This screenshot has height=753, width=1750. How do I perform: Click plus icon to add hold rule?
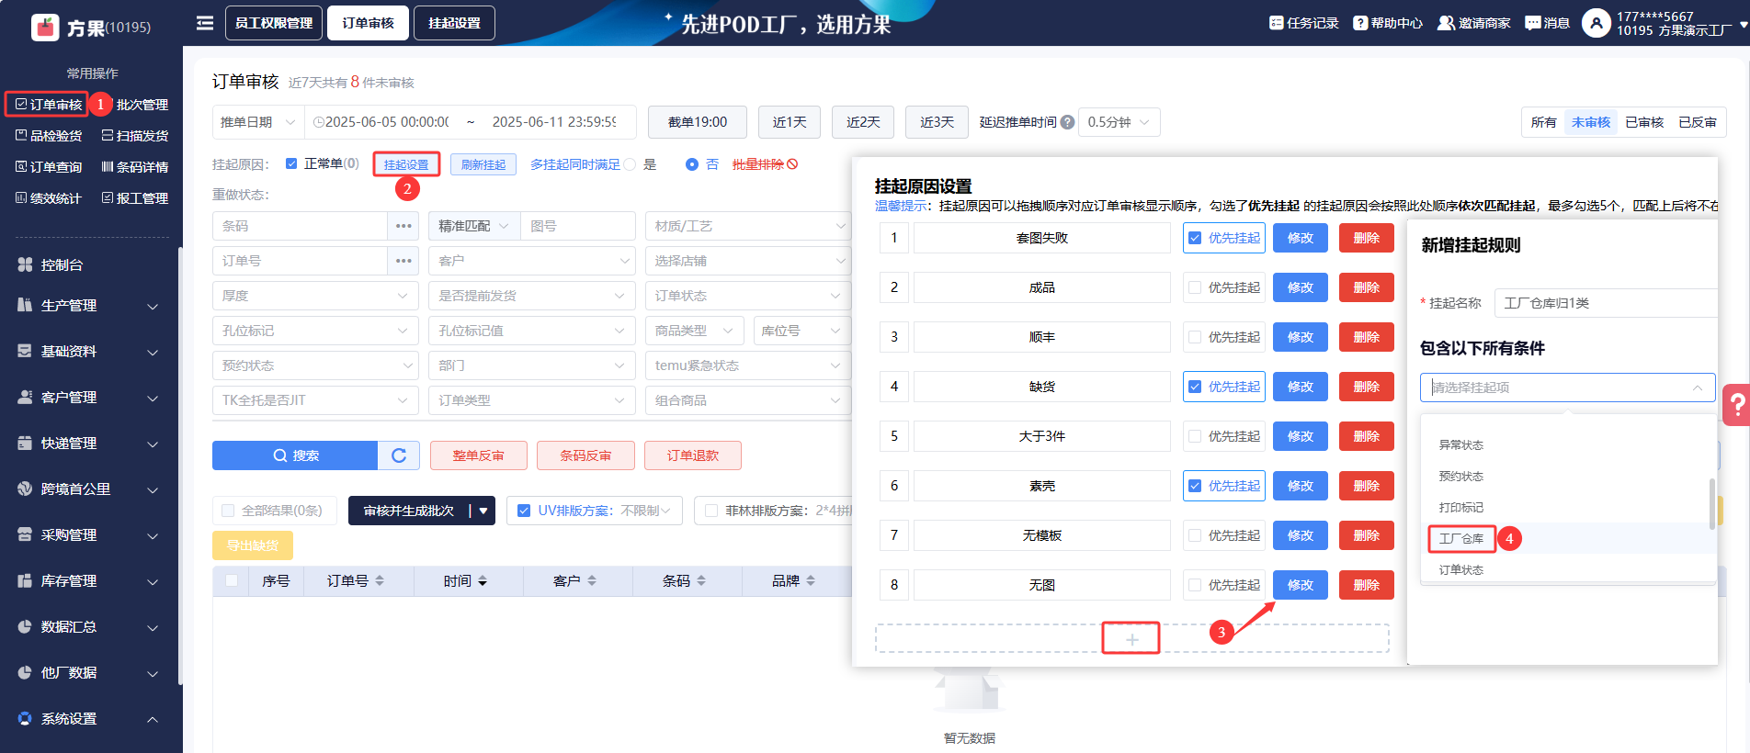click(1131, 638)
